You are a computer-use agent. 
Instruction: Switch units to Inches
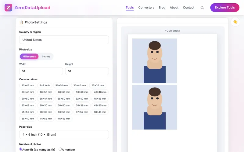click(46, 57)
